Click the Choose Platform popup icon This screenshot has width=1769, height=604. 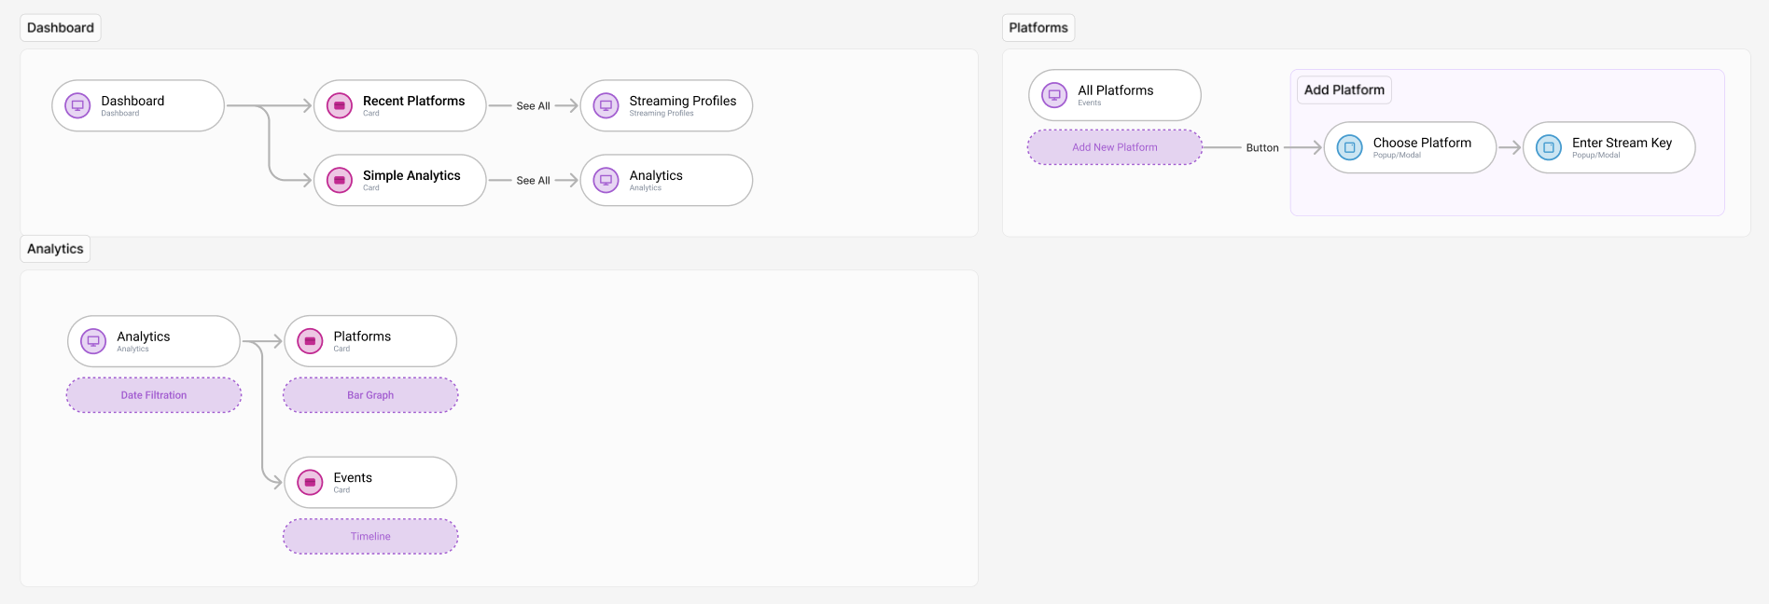[x=1349, y=147]
